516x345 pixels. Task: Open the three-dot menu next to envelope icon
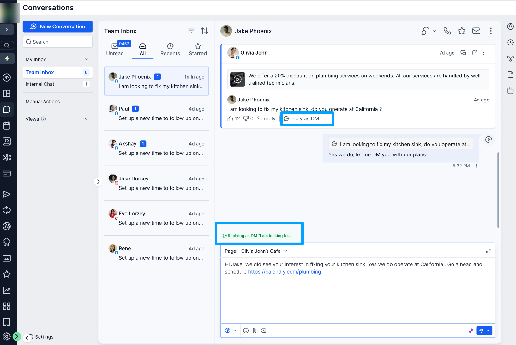(x=491, y=31)
